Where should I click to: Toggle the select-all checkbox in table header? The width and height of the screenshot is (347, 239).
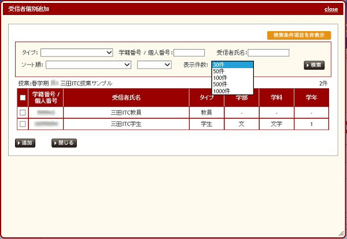[23, 98]
